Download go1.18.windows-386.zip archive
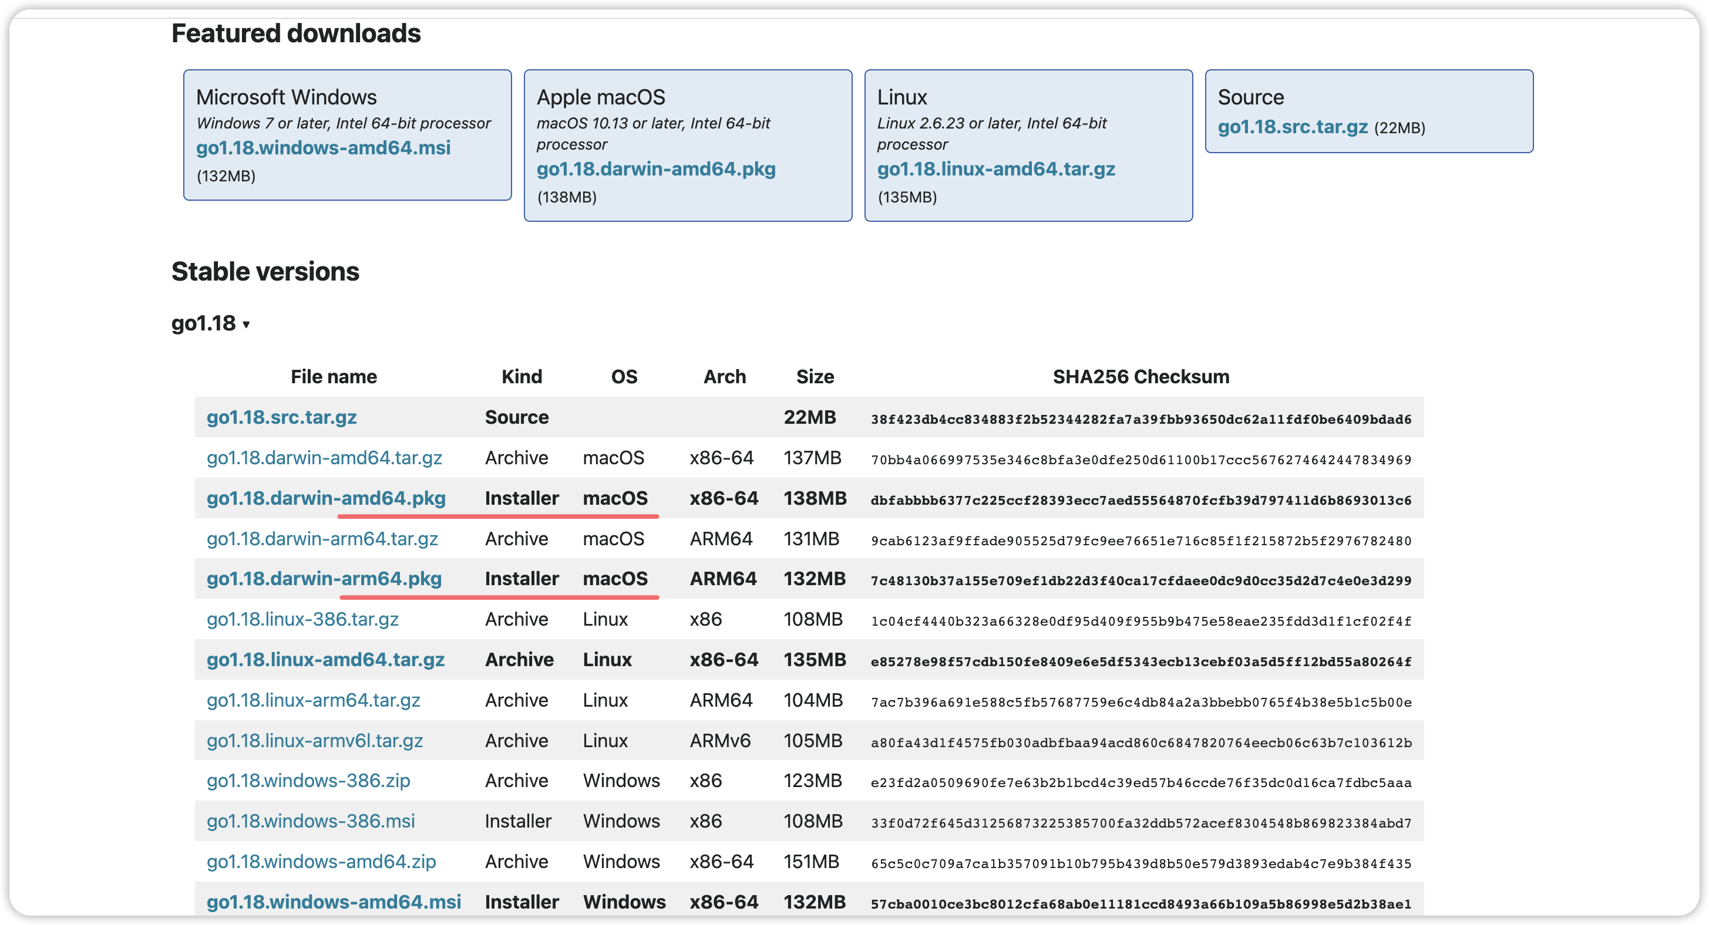1709x925 pixels. click(308, 781)
